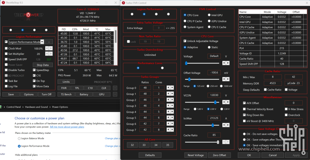Toggle the SpeedStep checkbox

click(x=34, y=70)
